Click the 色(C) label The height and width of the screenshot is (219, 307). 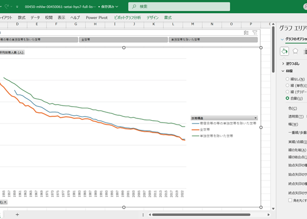(292, 108)
